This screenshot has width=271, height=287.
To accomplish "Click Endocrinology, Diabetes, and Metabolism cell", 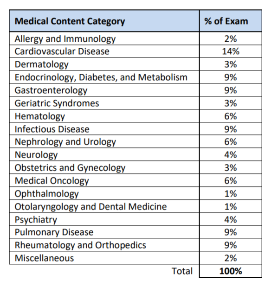I will [104, 77].
